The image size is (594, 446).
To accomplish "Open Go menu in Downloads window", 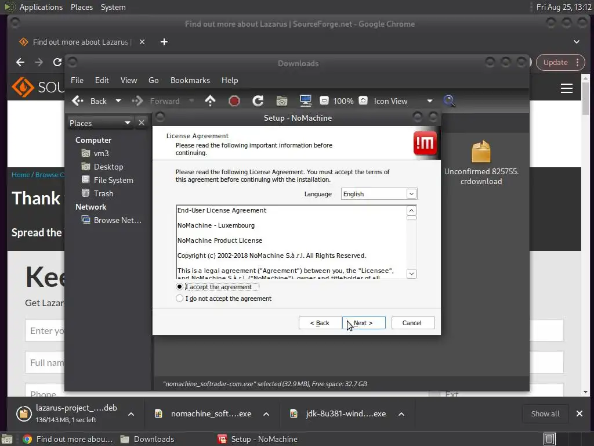I will click(x=153, y=80).
